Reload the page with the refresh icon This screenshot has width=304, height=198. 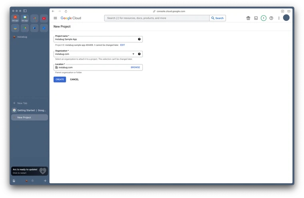tap(66, 11)
